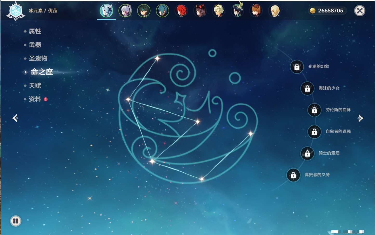Screen dimensions: 375x235
Task: Switch to Xiao's character portrait
Action: (144, 11)
